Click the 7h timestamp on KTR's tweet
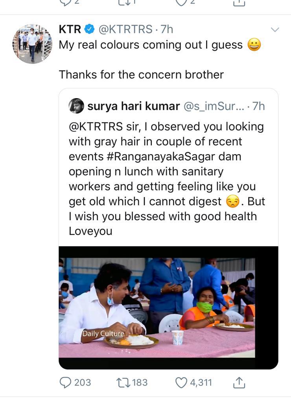 tap(167, 29)
